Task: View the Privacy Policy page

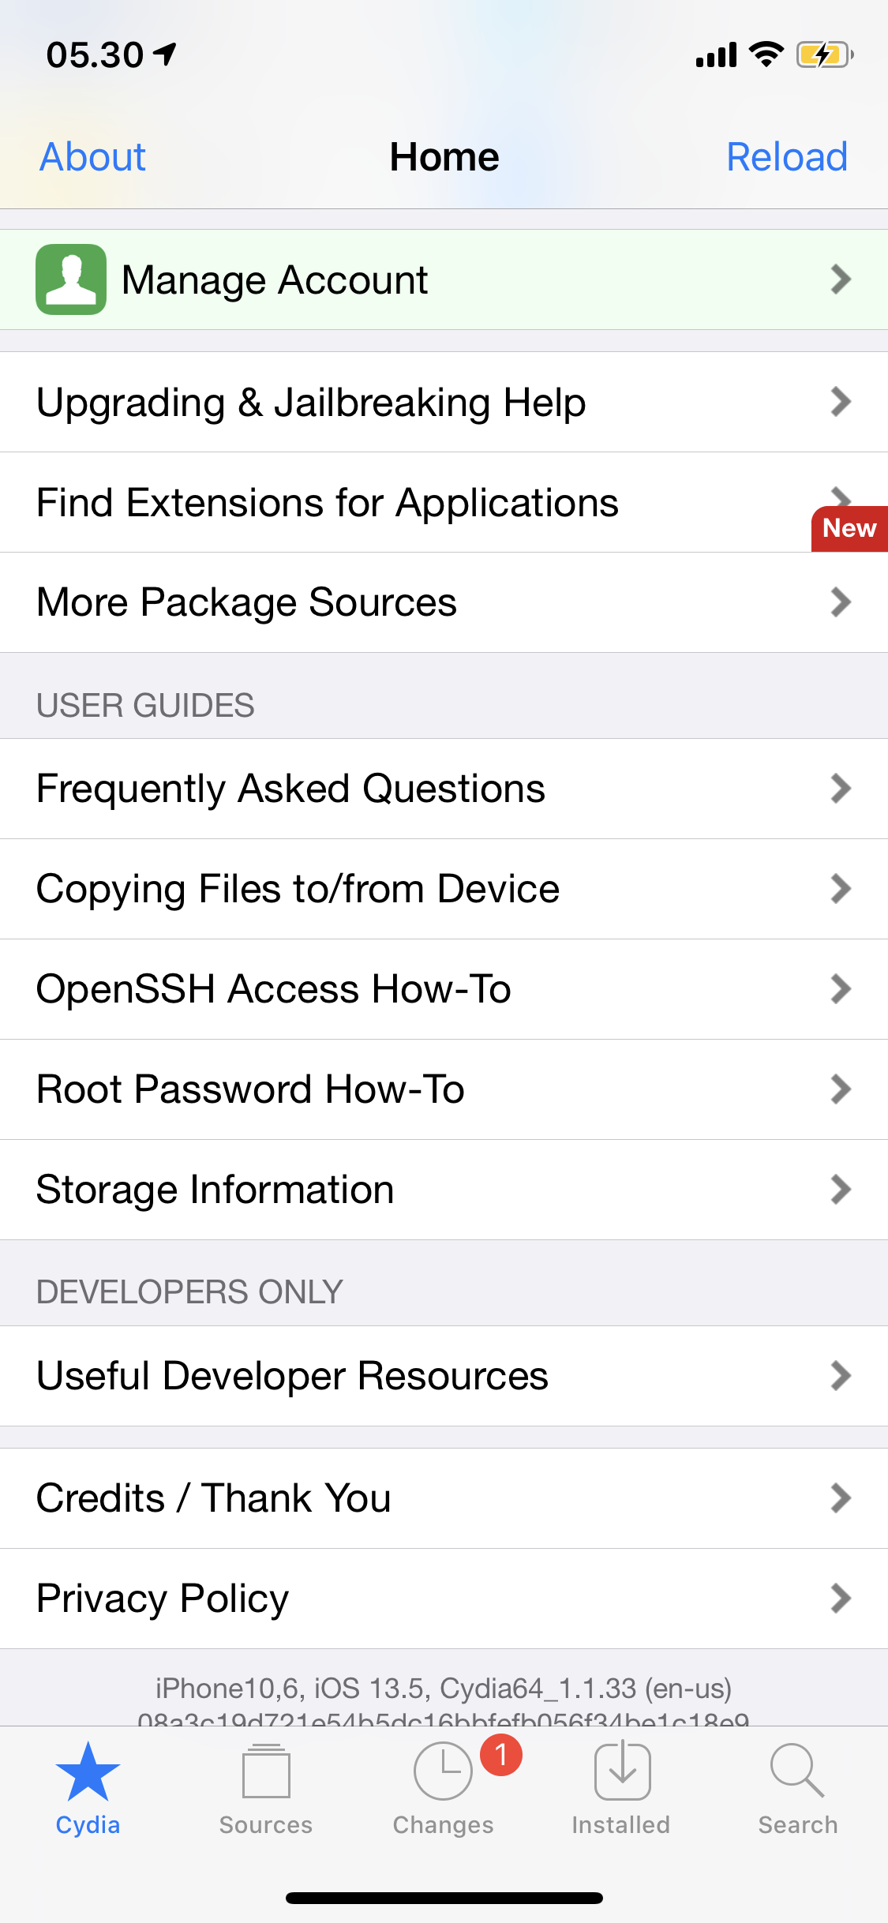Action: 163,1599
